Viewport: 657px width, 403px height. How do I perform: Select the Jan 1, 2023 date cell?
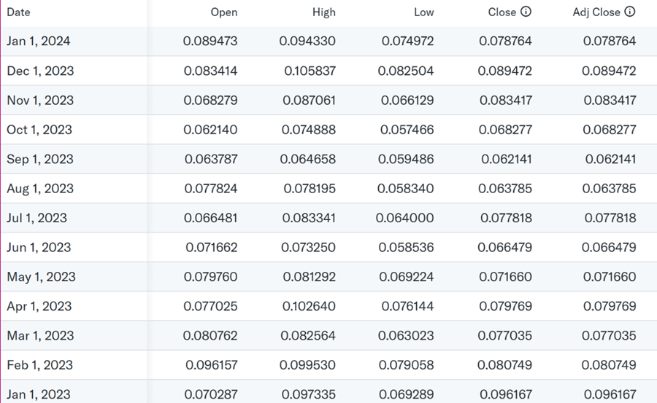tap(39, 394)
